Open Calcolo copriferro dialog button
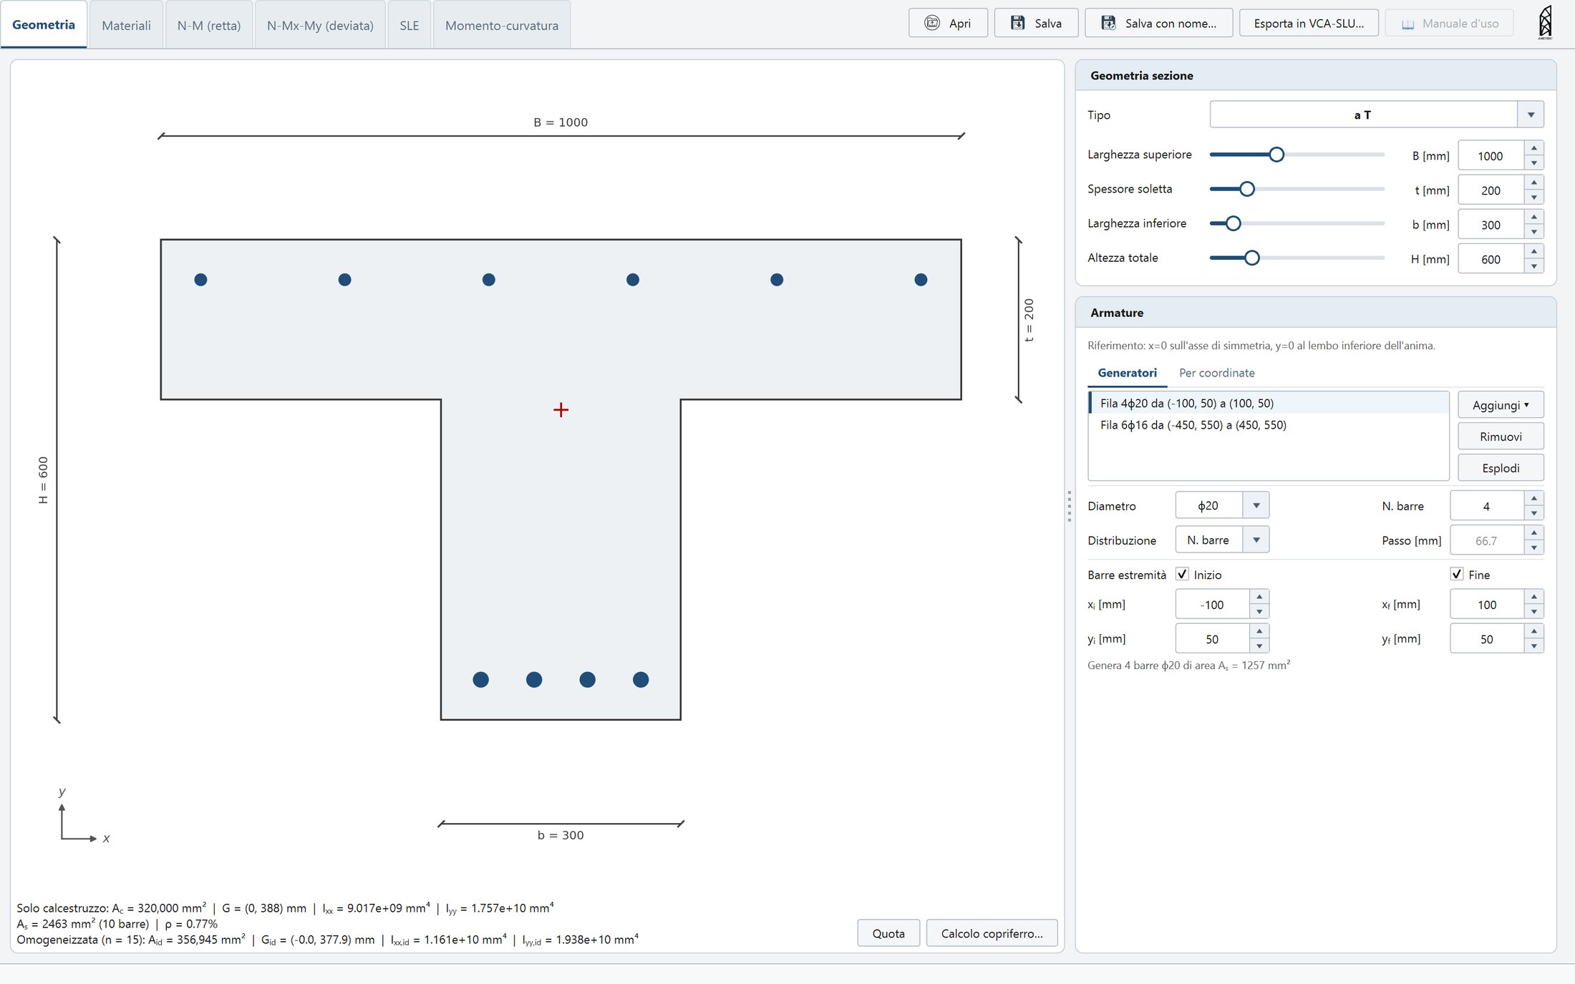 (992, 933)
